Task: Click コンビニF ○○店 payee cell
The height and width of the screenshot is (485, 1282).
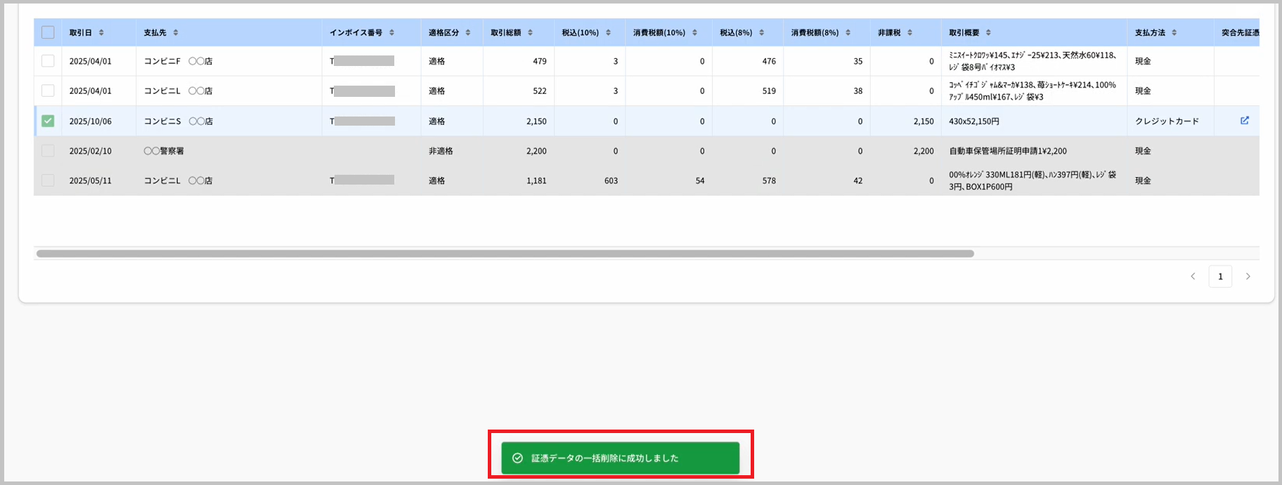Action: 178,61
